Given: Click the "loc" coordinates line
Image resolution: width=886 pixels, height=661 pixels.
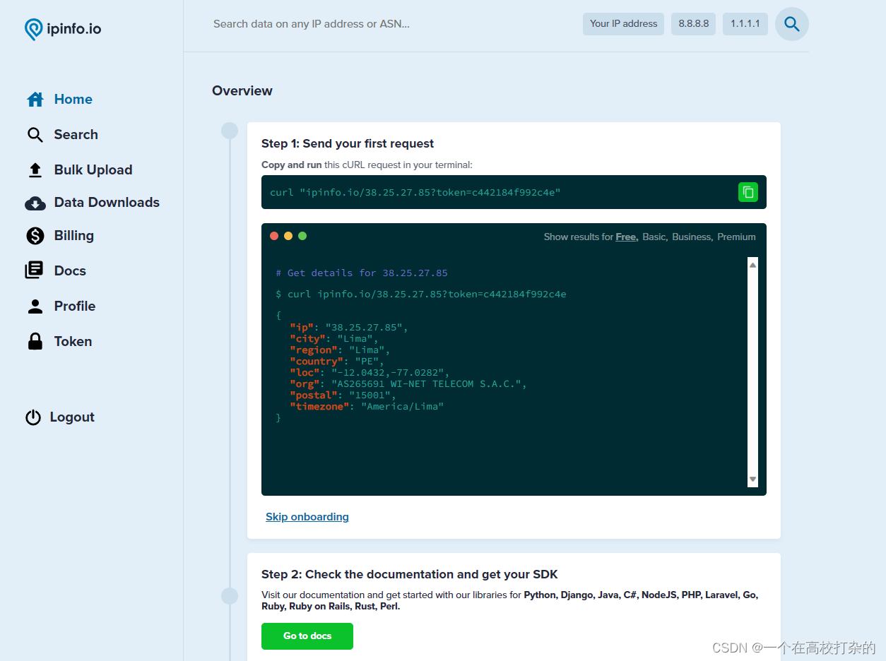Looking at the screenshot, I should pyautogui.click(x=370, y=373).
